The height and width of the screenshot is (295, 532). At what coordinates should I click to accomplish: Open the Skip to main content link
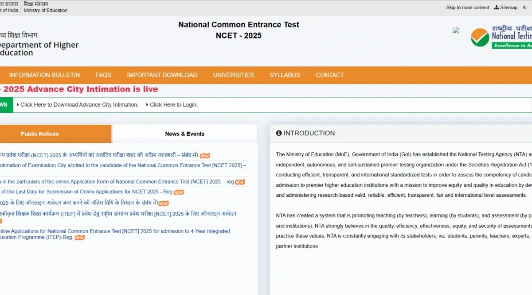tap(467, 8)
